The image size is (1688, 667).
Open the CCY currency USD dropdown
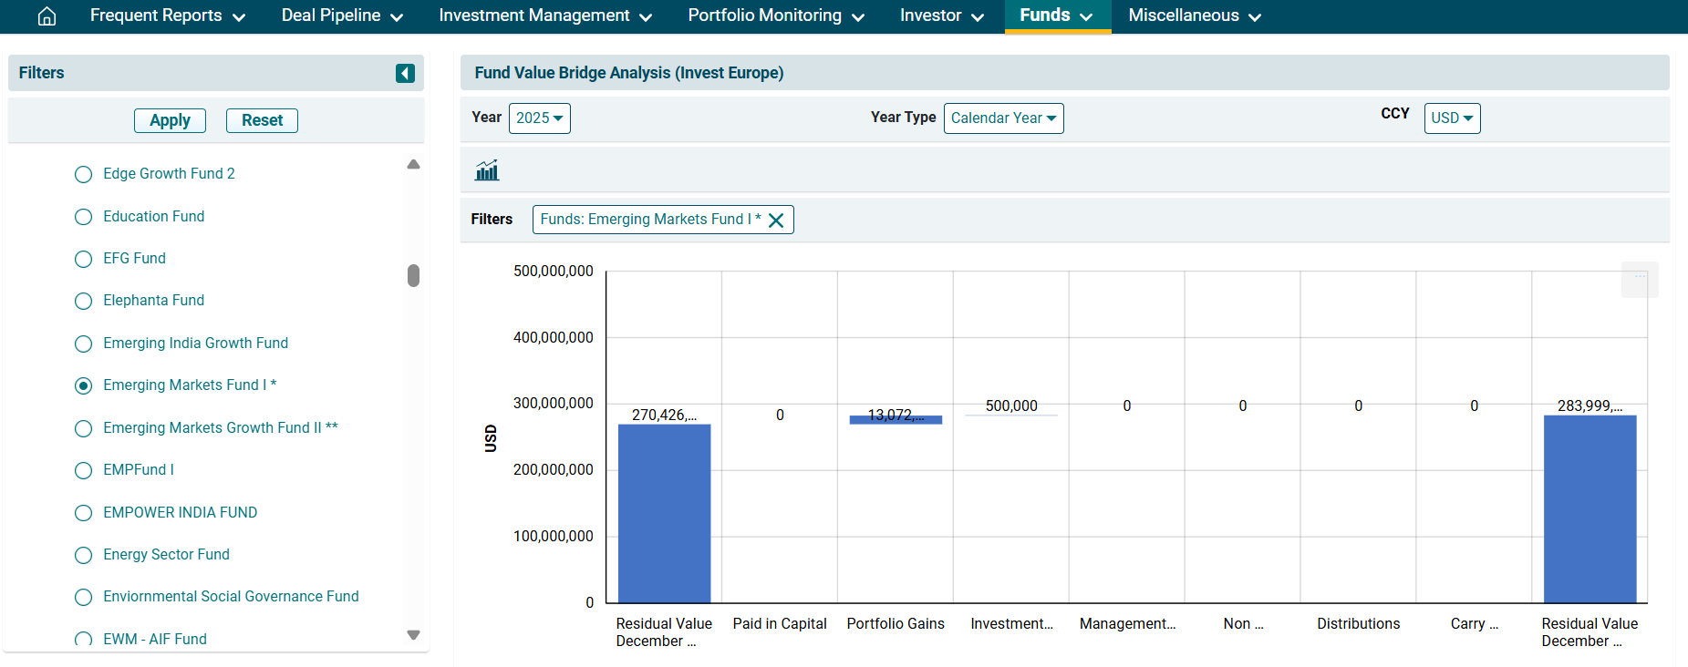(1451, 118)
